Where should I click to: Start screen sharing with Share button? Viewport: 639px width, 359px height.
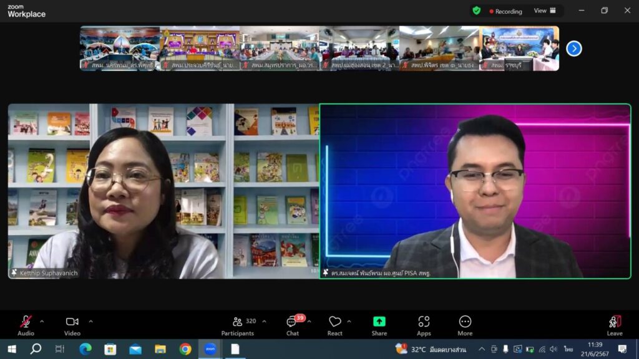[x=379, y=326]
